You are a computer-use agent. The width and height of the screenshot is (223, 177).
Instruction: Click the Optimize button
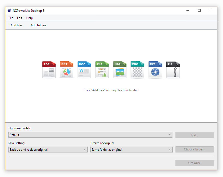point(194,163)
